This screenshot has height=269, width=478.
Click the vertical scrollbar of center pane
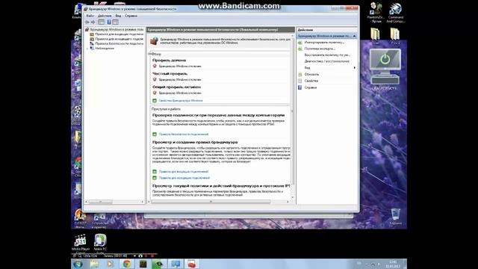click(x=292, y=111)
